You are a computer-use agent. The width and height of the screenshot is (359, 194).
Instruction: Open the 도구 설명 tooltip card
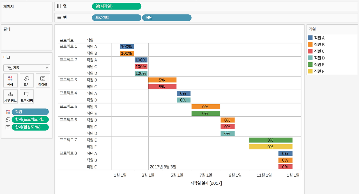[27, 96]
